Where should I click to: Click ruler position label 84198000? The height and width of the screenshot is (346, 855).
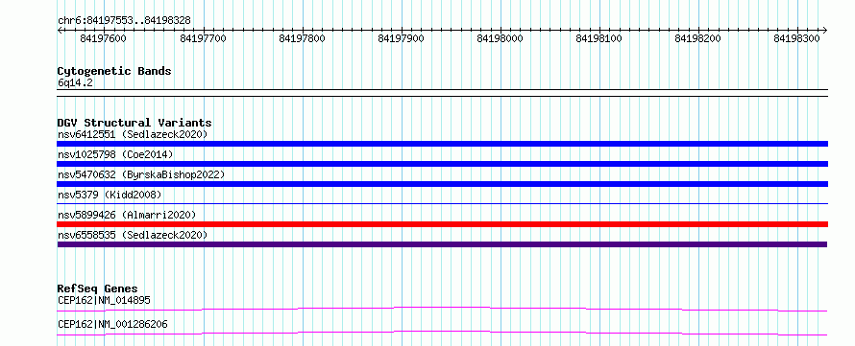tap(500, 38)
